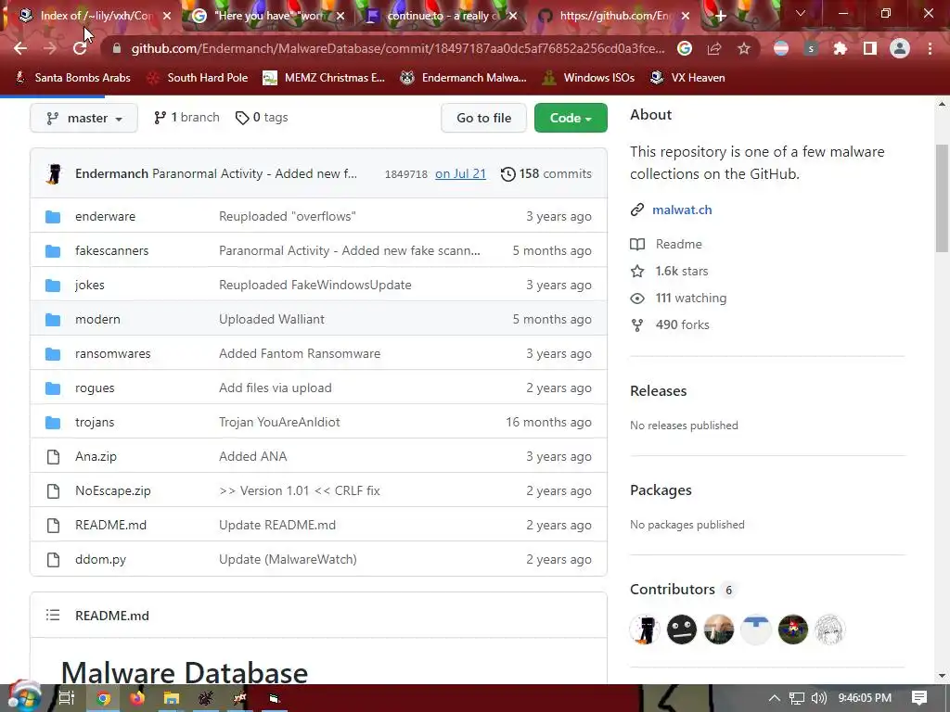This screenshot has height=712, width=950.
Task: Toggle the browser side panel icon
Action: 870,48
